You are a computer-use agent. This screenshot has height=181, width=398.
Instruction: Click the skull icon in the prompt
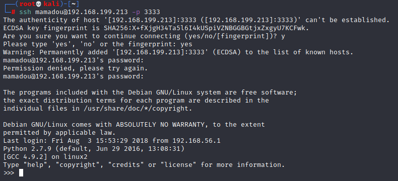(39, 4)
